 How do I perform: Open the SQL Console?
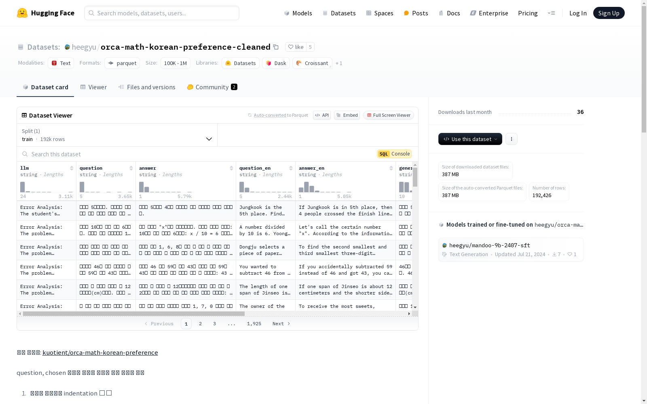point(394,154)
